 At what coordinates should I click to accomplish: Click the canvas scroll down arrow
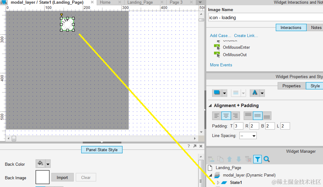(201, 132)
